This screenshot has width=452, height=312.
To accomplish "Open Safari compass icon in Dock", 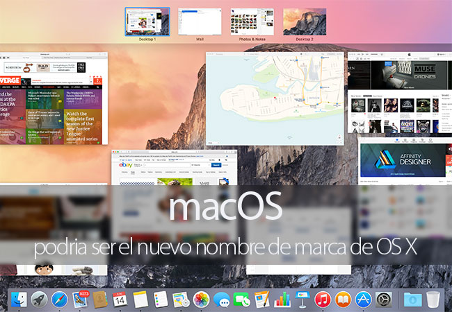I will coord(59,300).
